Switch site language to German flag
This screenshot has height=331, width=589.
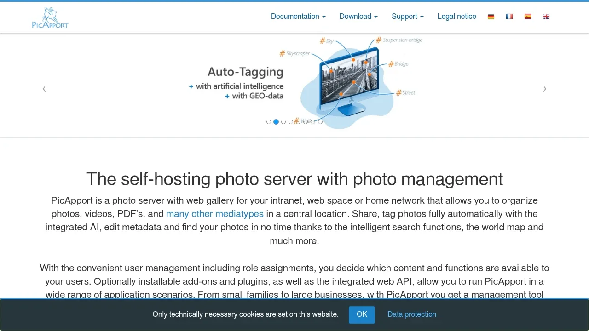point(491,17)
